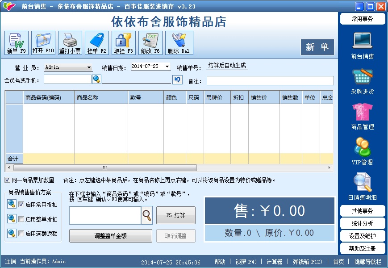Uncheck 启用常用折扣 checkbox

(21, 205)
